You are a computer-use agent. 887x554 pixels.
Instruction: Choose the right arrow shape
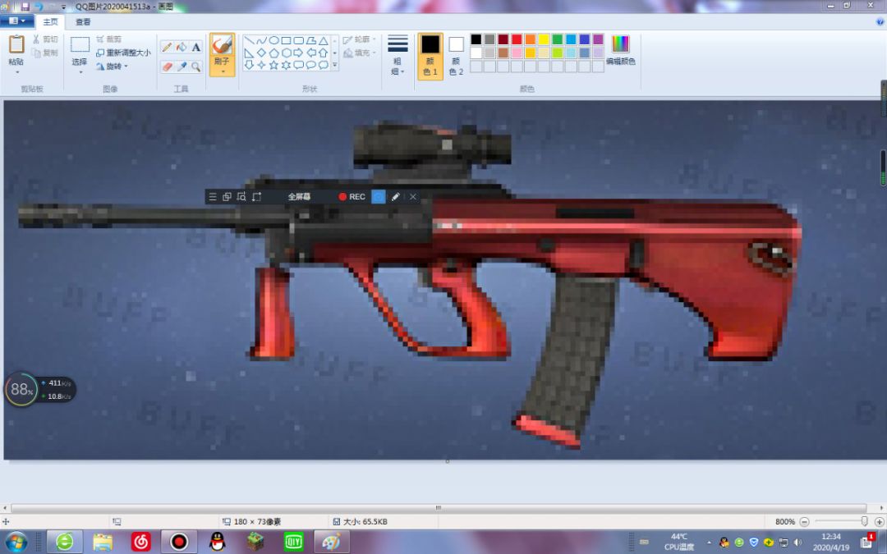pos(299,53)
